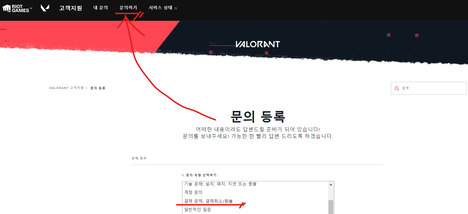
Task: Click the request type list scrollbar thumb
Action: click(331, 207)
